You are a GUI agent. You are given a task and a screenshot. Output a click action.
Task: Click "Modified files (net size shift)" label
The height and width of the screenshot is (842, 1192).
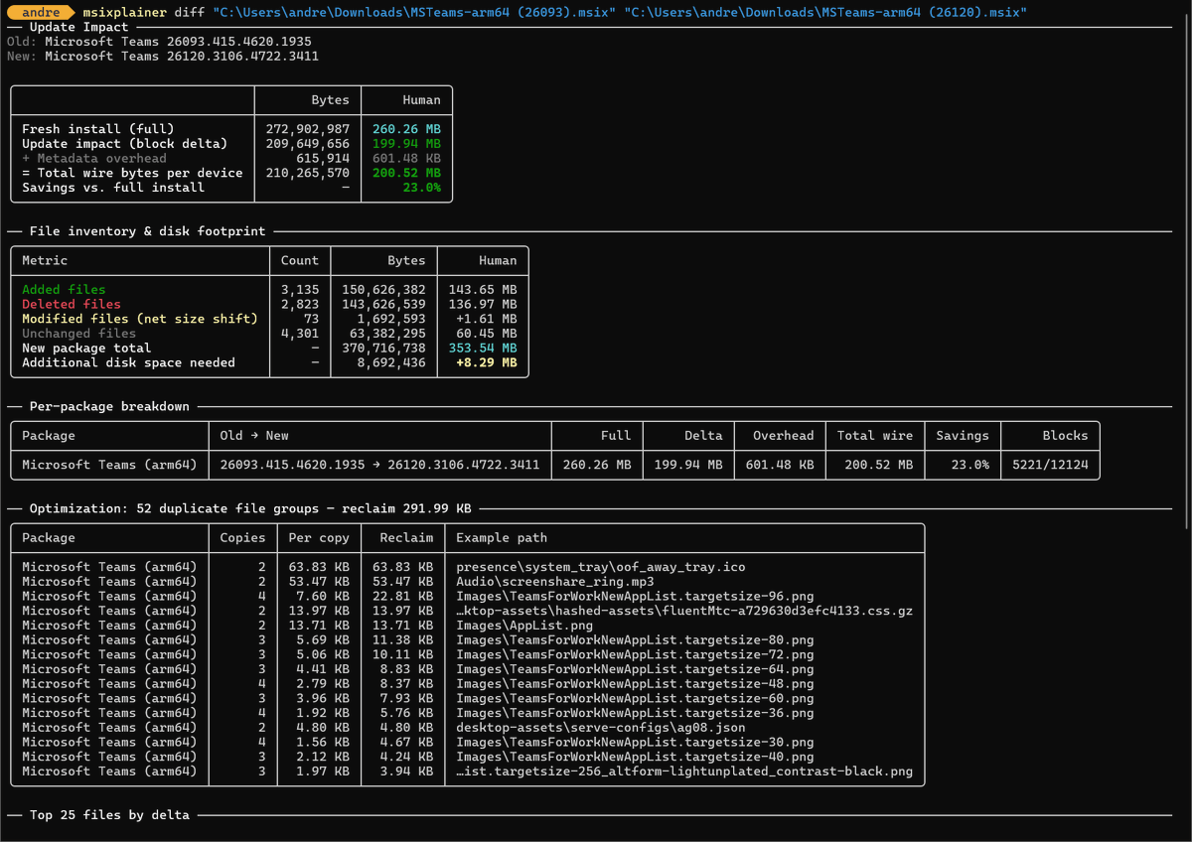(140, 319)
